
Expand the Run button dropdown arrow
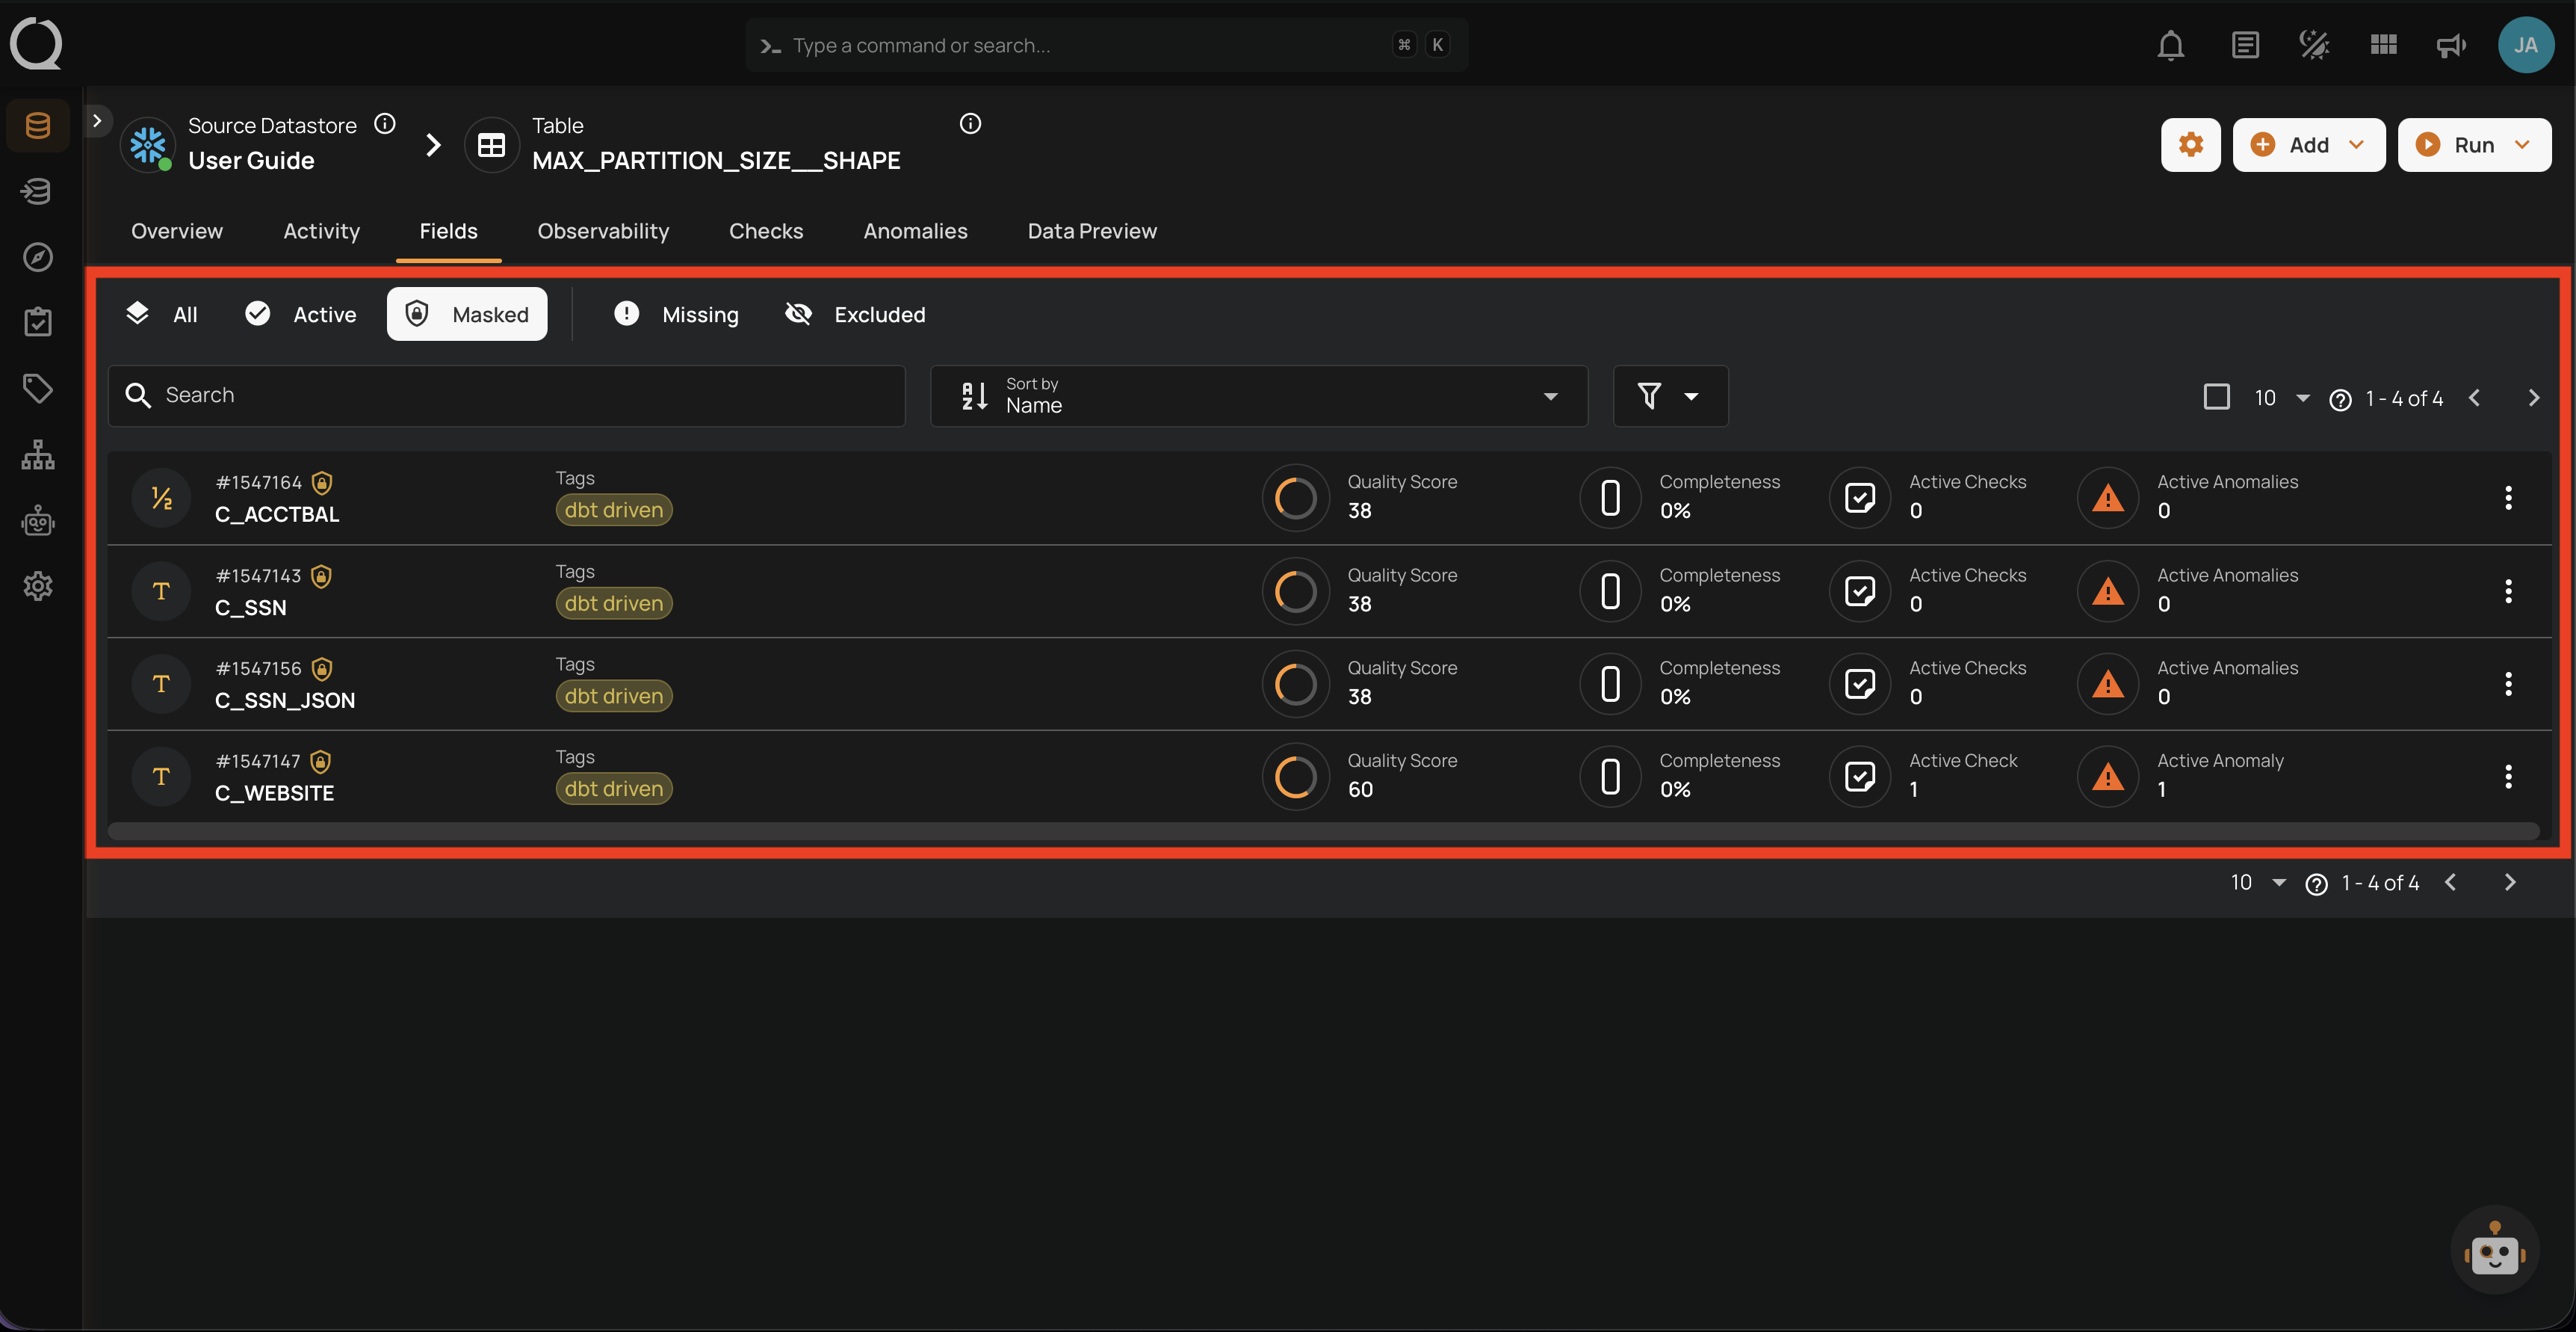[2521, 144]
